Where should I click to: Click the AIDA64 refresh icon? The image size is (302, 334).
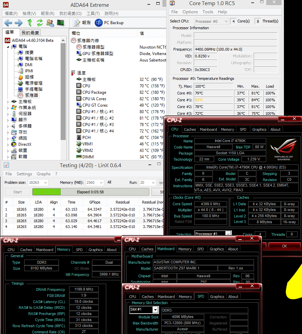click(40, 22)
